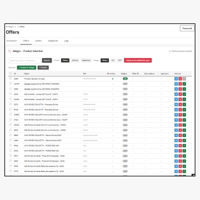Click Queue all enabled for sync
Screen dimensions: 200x200
tap(138, 60)
